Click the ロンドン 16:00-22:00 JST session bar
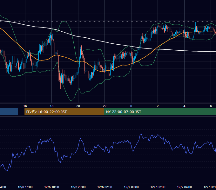 pyautogui.click(x=64, y=112)
